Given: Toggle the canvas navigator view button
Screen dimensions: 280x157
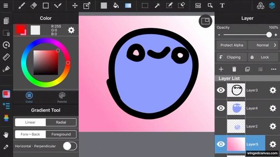Looking at the screenshot, I should coord(205,21).
